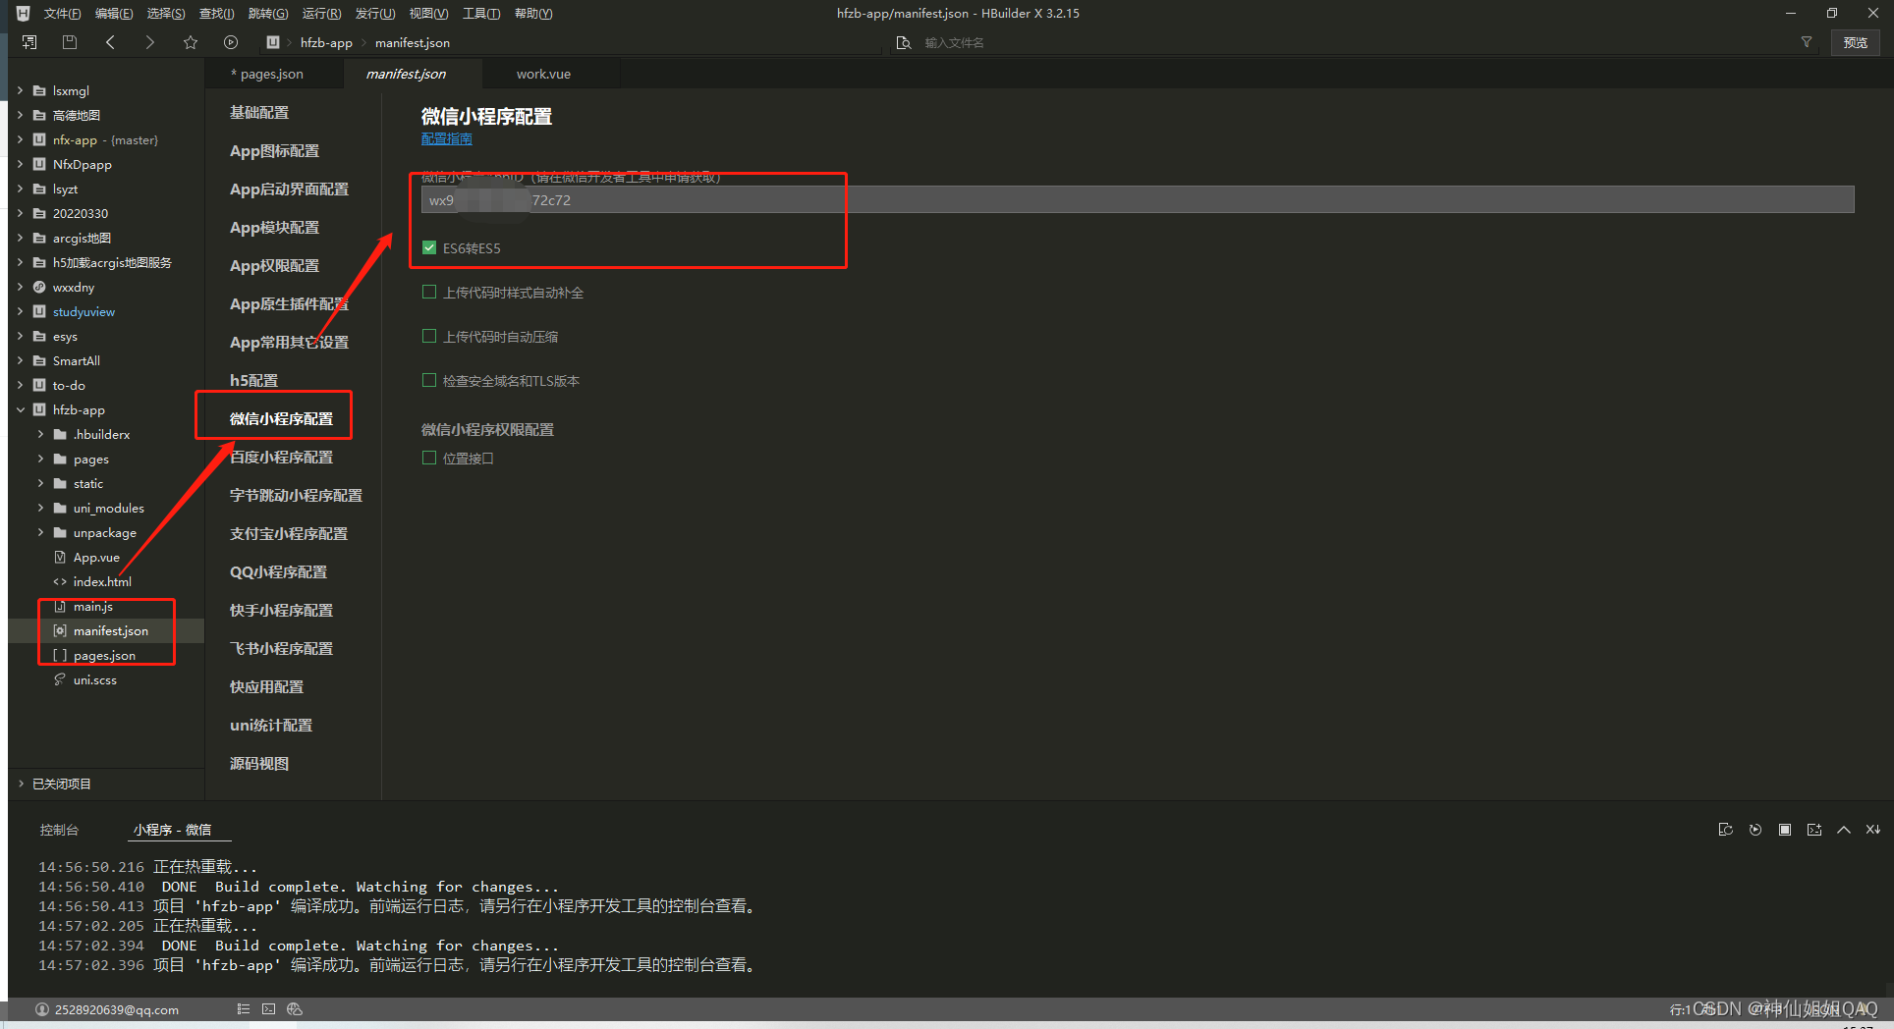Click the filter funnel icon
Image resolution: width=1894 pixels, height=1029 pixels.
1806,42
